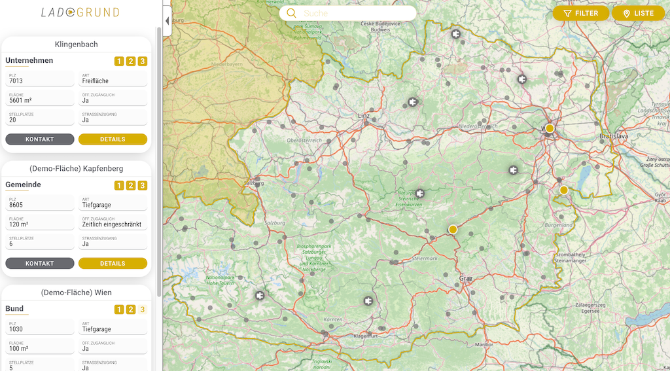Click the Klingenbach card title
Screen dimensions: 670x371
(x=77, y=44)
